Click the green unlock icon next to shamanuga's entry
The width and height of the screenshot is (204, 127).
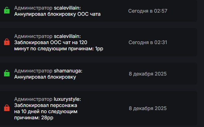6,73
